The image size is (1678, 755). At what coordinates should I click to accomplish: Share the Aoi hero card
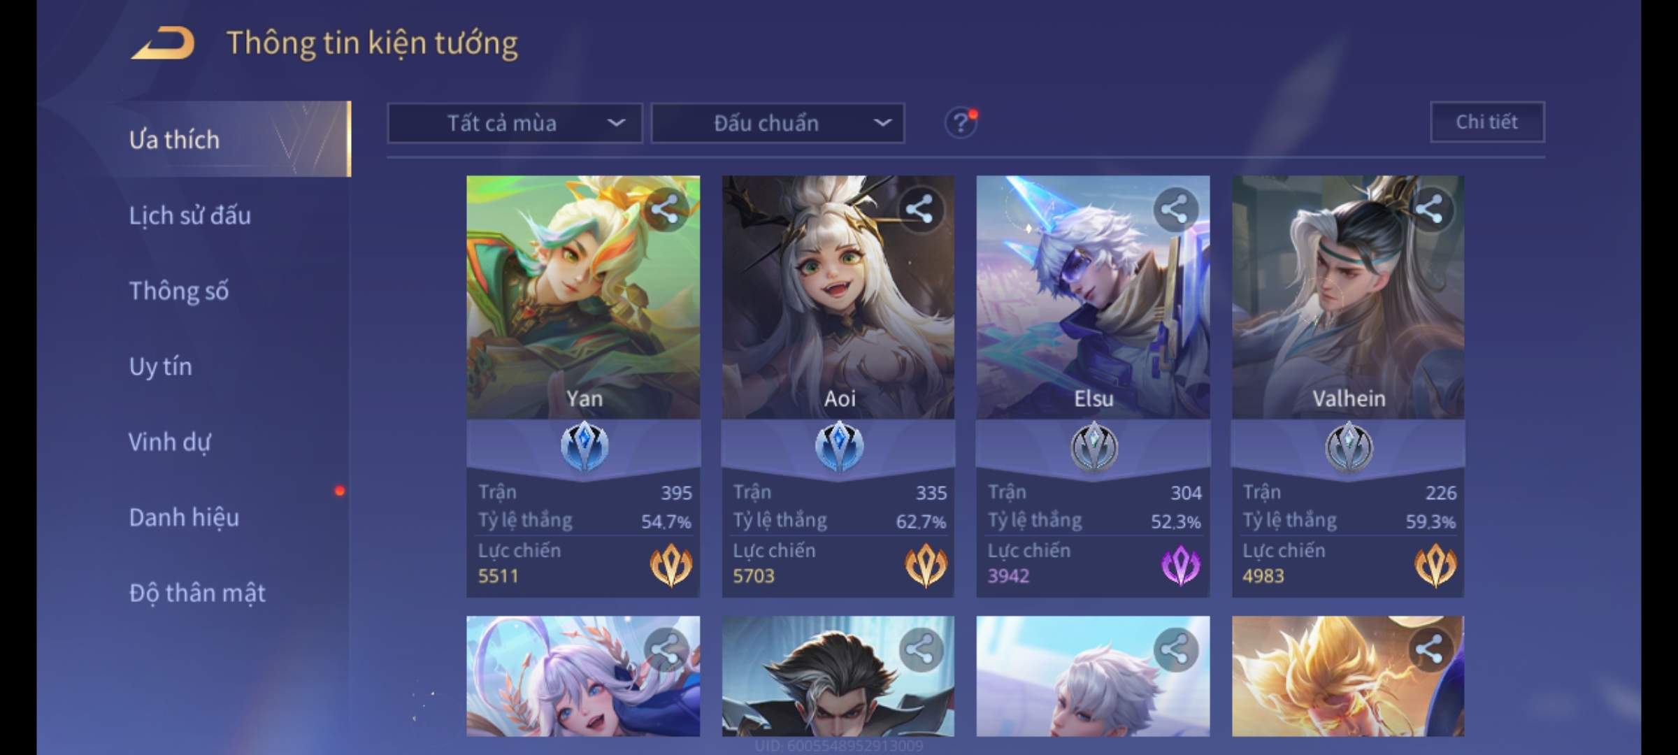pos(919,209)
